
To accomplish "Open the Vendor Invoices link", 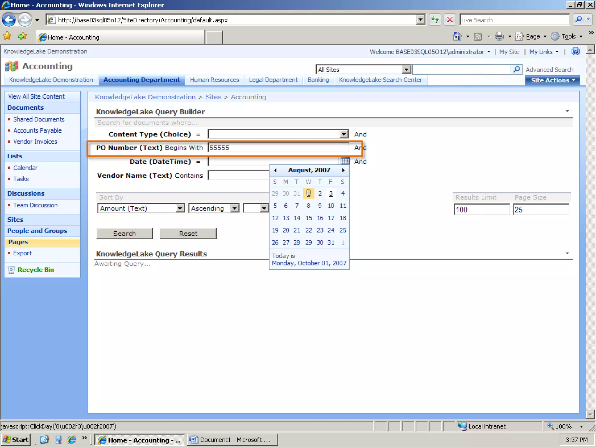I will pyautogui.click(x=35, y=141).
